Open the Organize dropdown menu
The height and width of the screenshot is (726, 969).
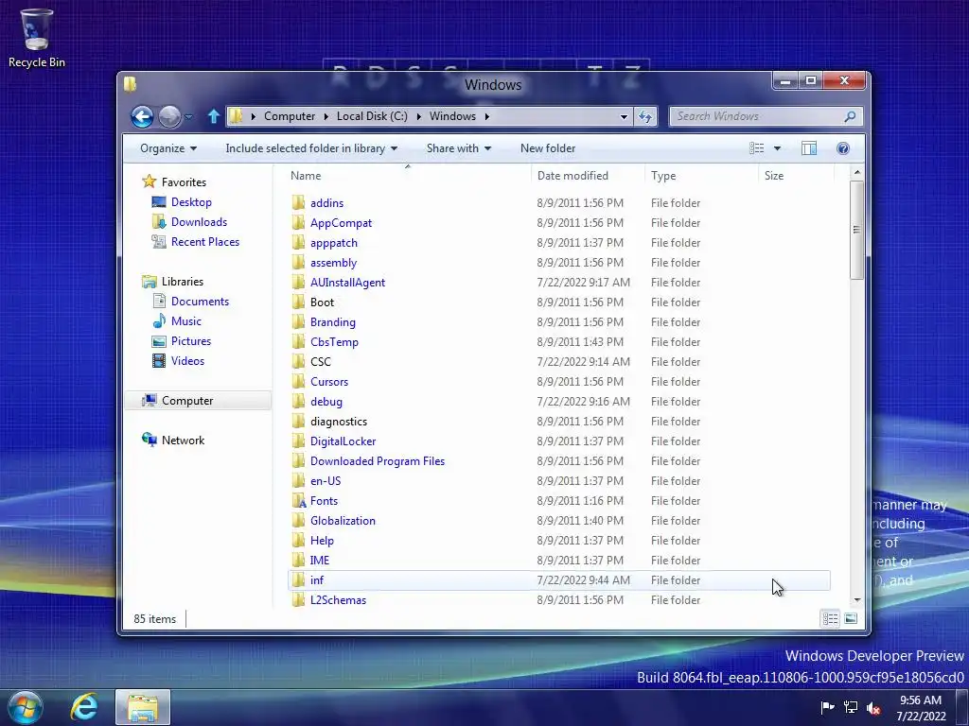(x=168, y=148)
